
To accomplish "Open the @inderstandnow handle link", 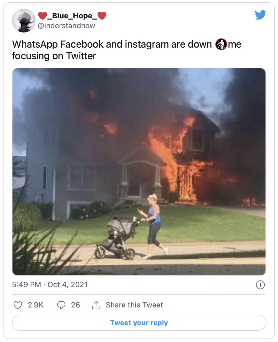I will pyautogui.click(x=66, y=26).
